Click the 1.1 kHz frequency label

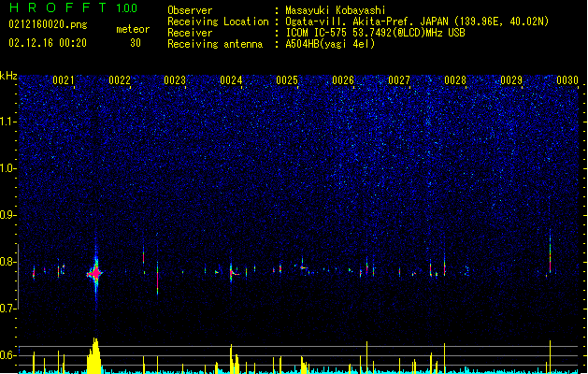click(7, 122)
